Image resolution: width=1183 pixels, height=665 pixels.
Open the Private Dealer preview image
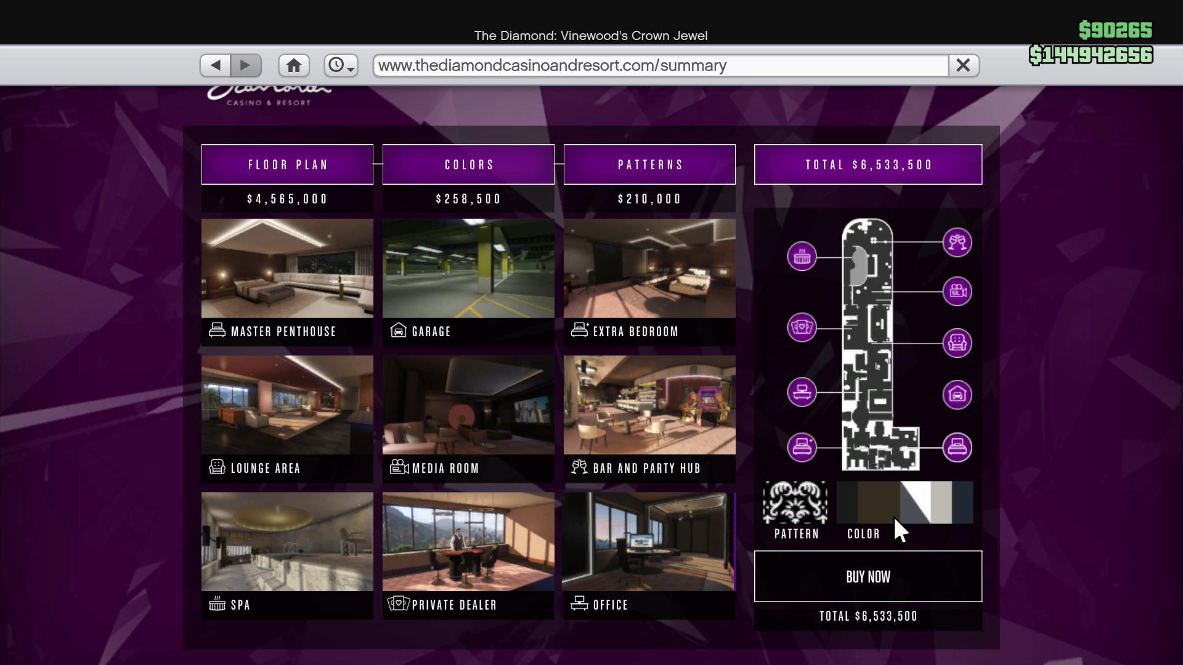[x=468, y=542]
